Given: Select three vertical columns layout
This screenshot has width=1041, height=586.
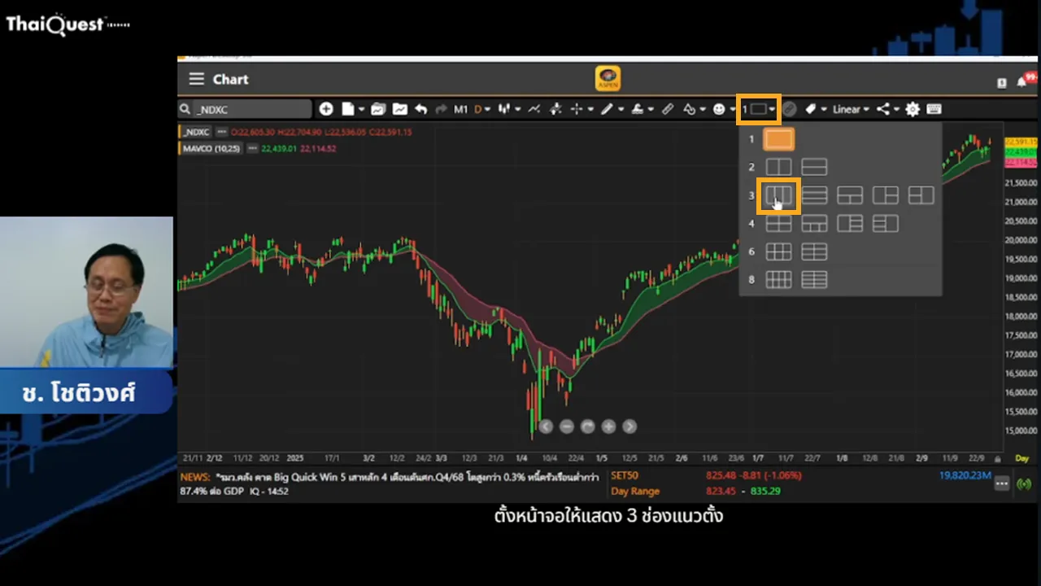Looking at the screenshot, I should pos(778,195).
